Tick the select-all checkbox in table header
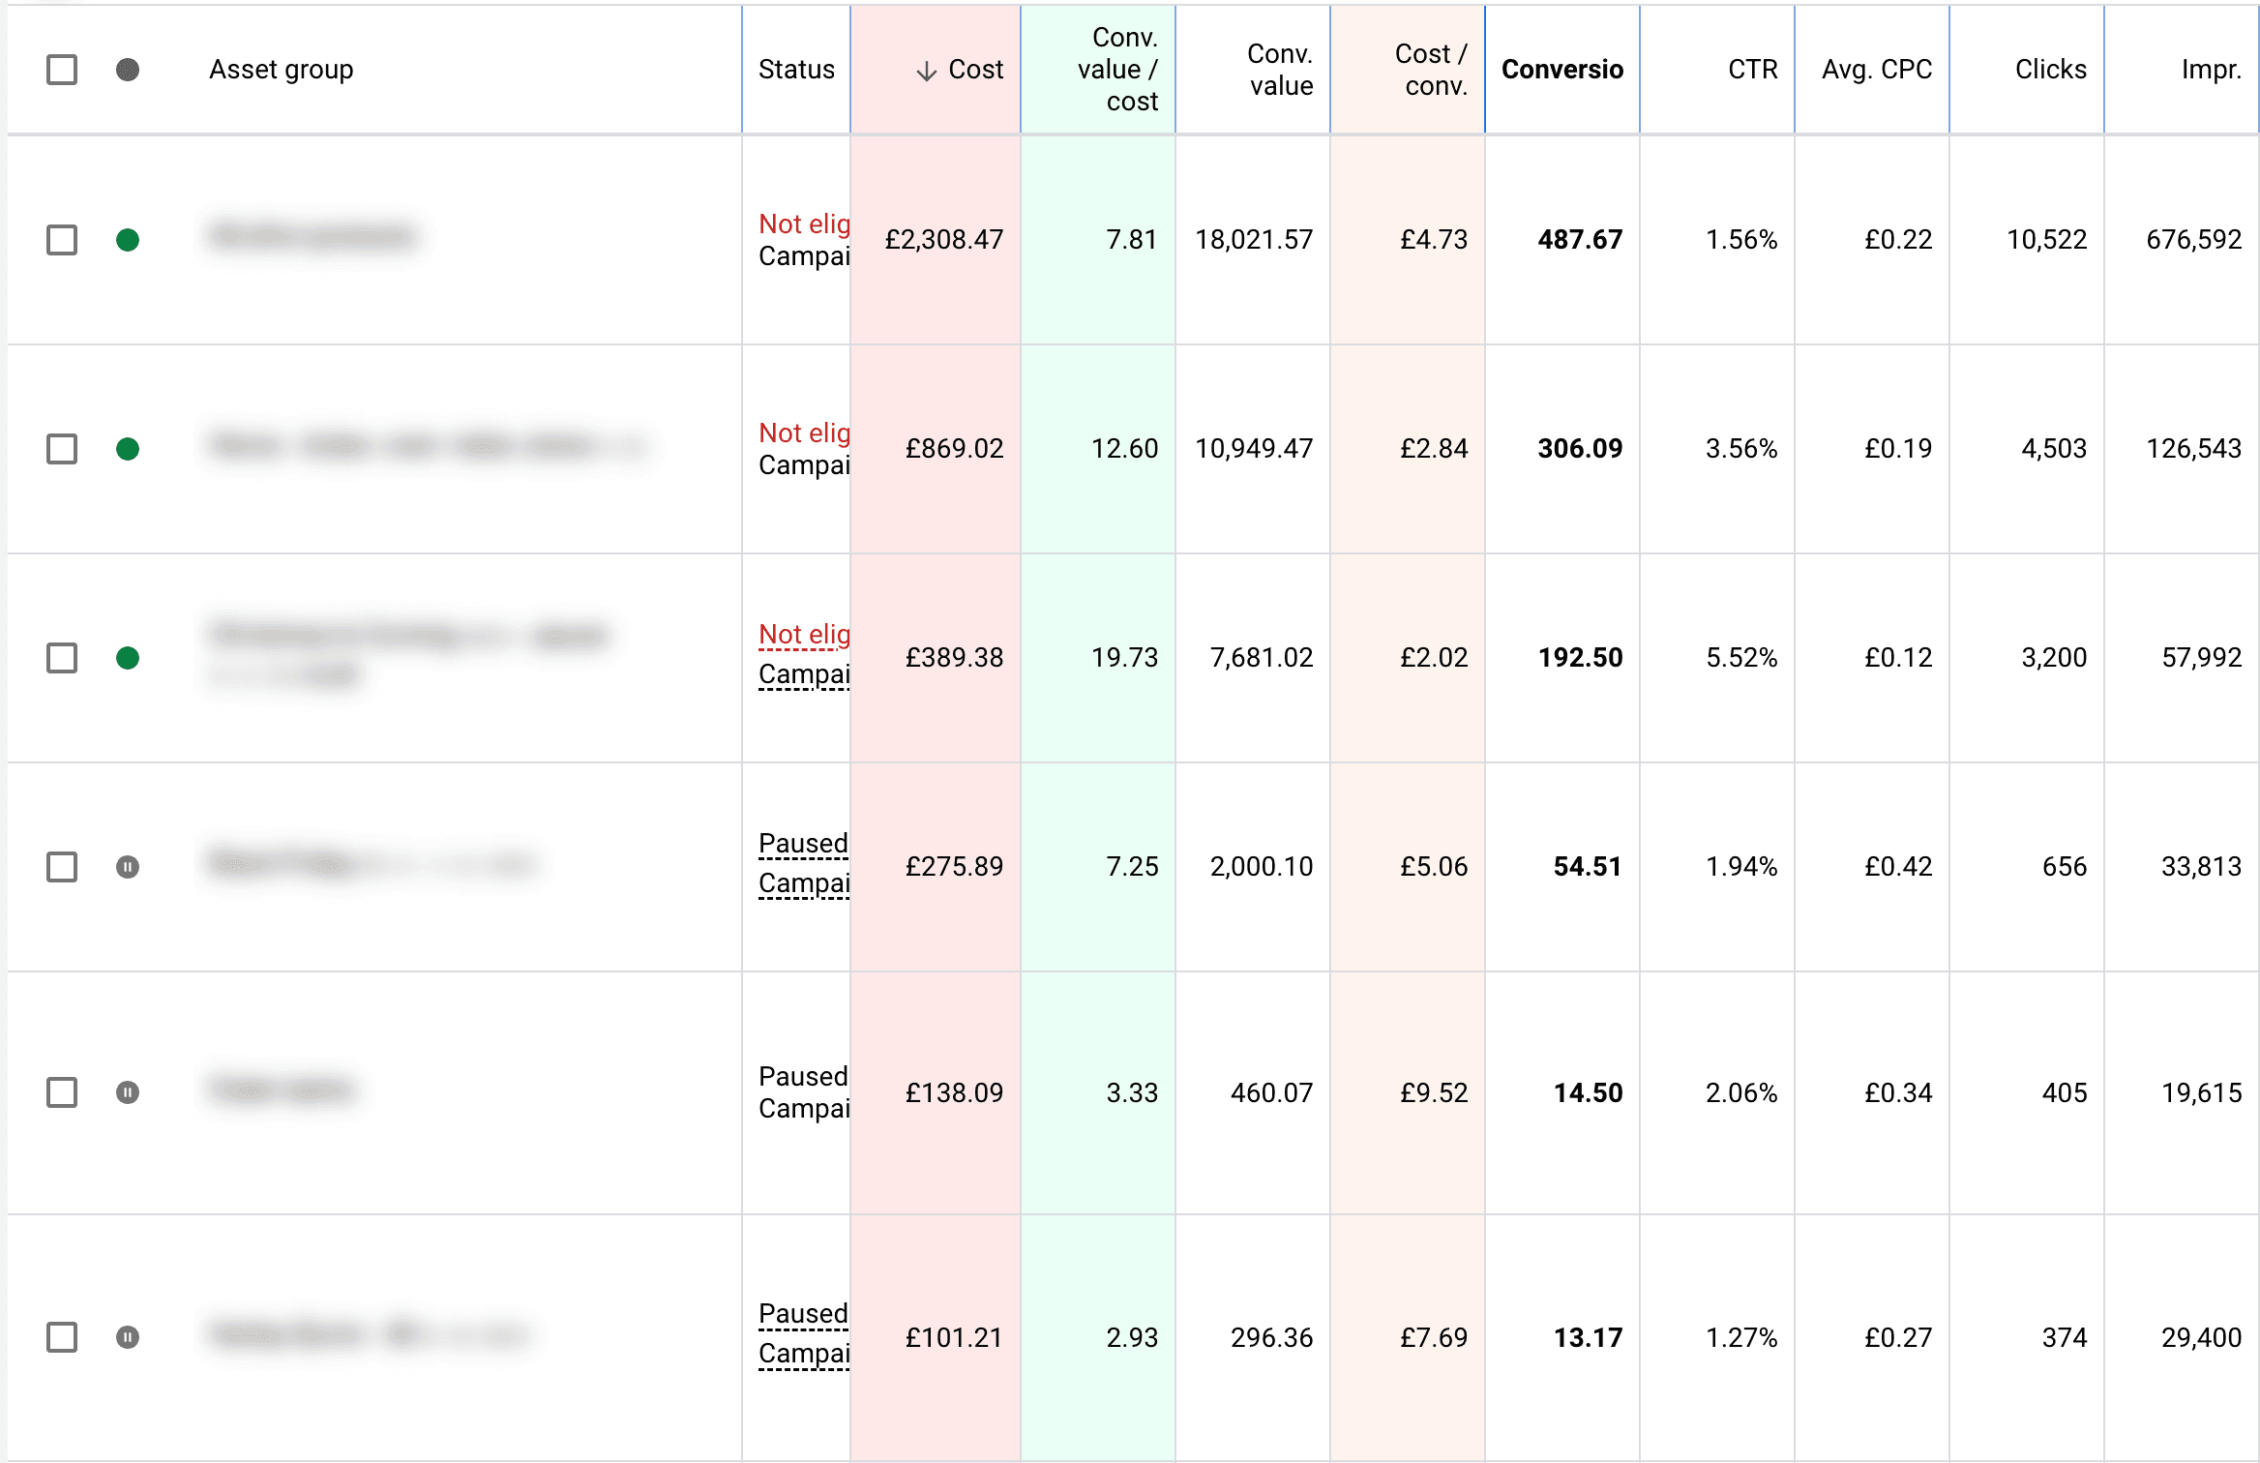Image resolution: width=2260 pixels, height=1463 pixels. (62, 70)
